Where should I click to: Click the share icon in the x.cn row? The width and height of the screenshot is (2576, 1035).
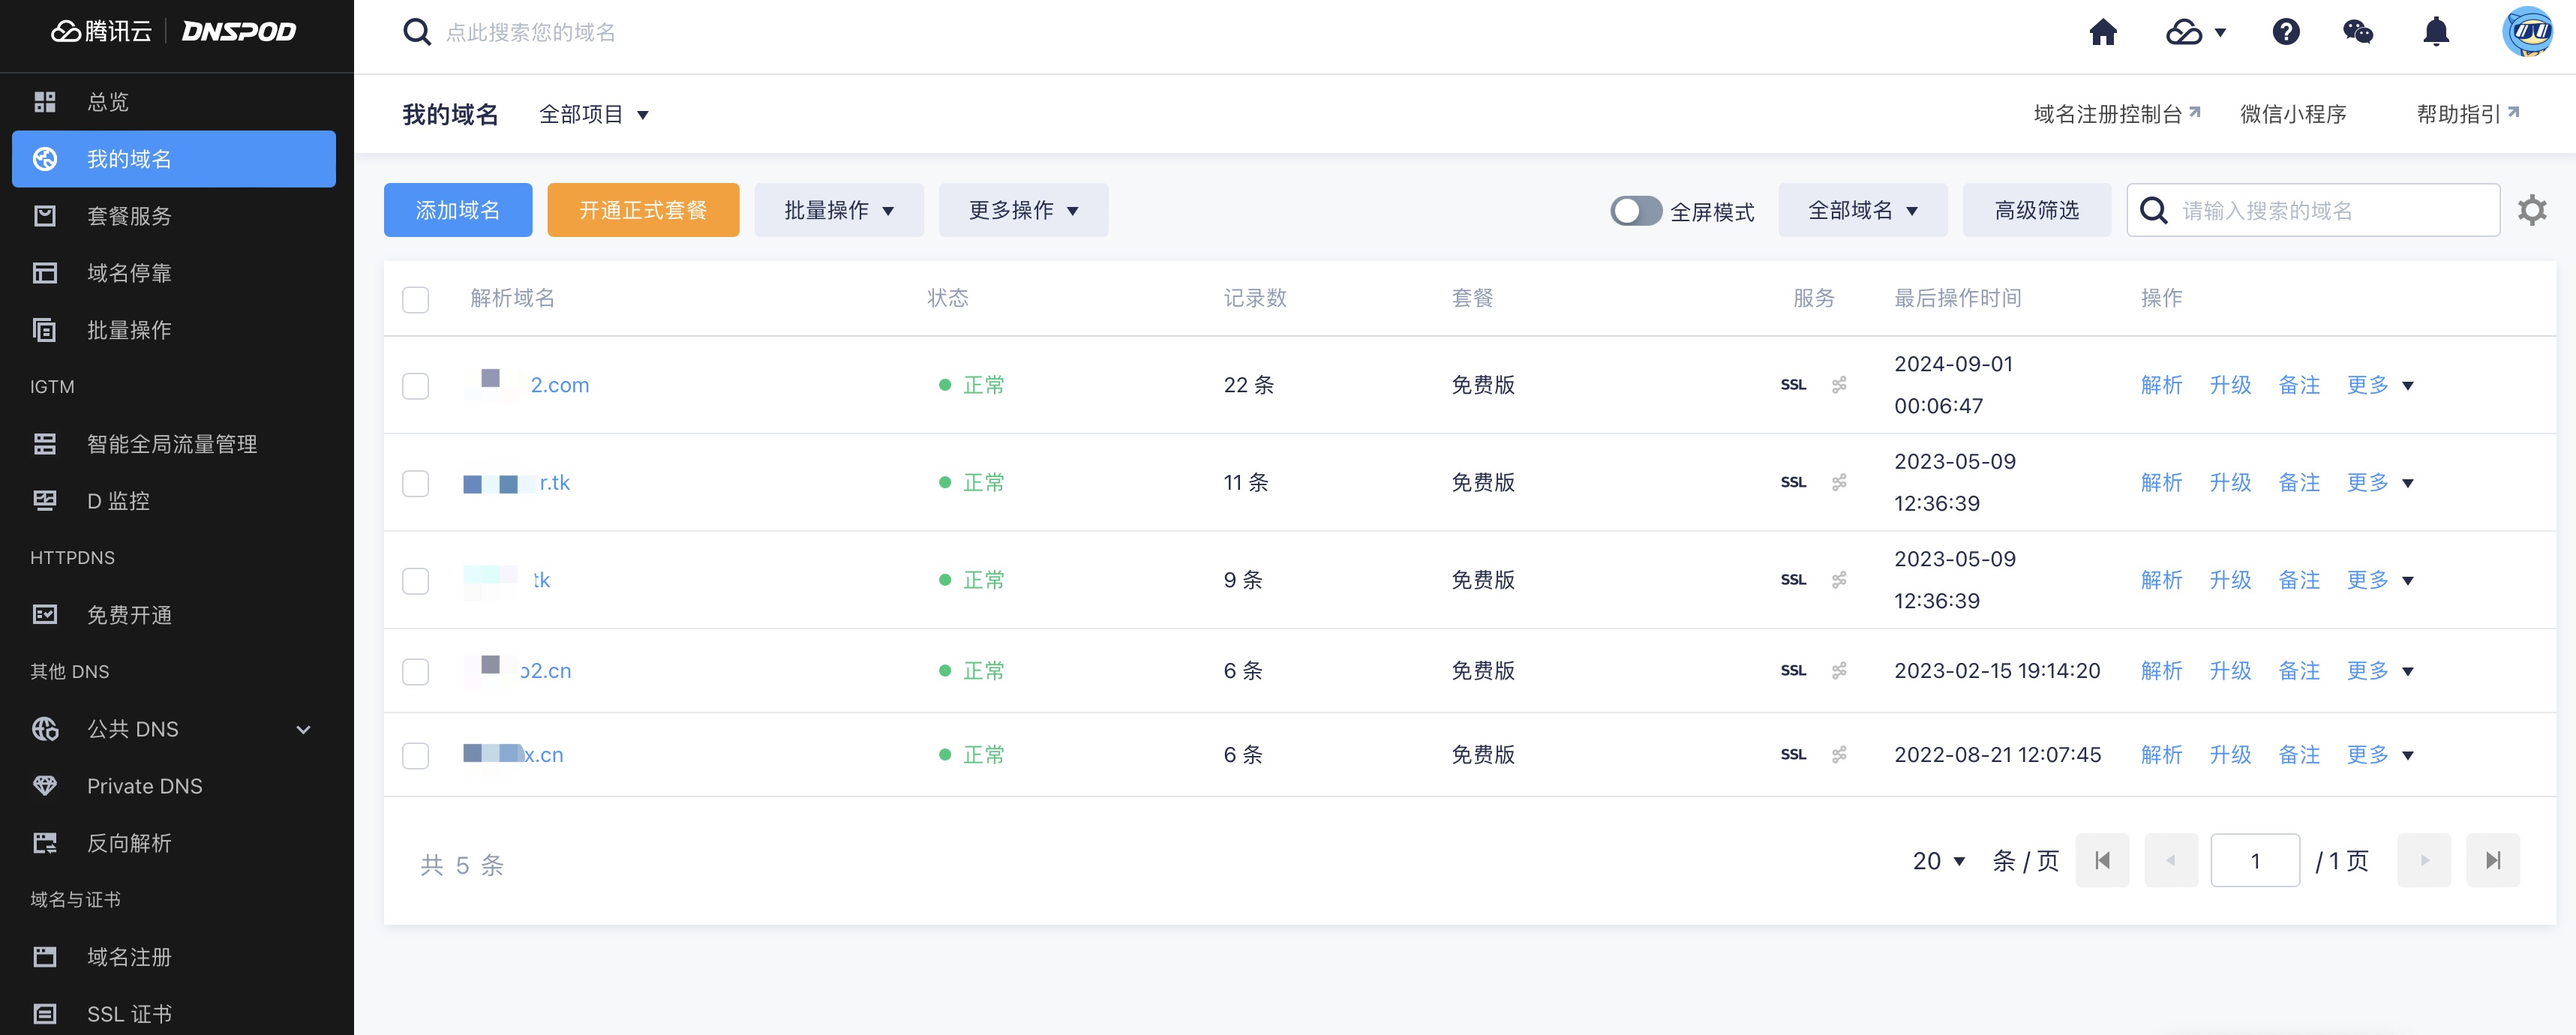1839,755
